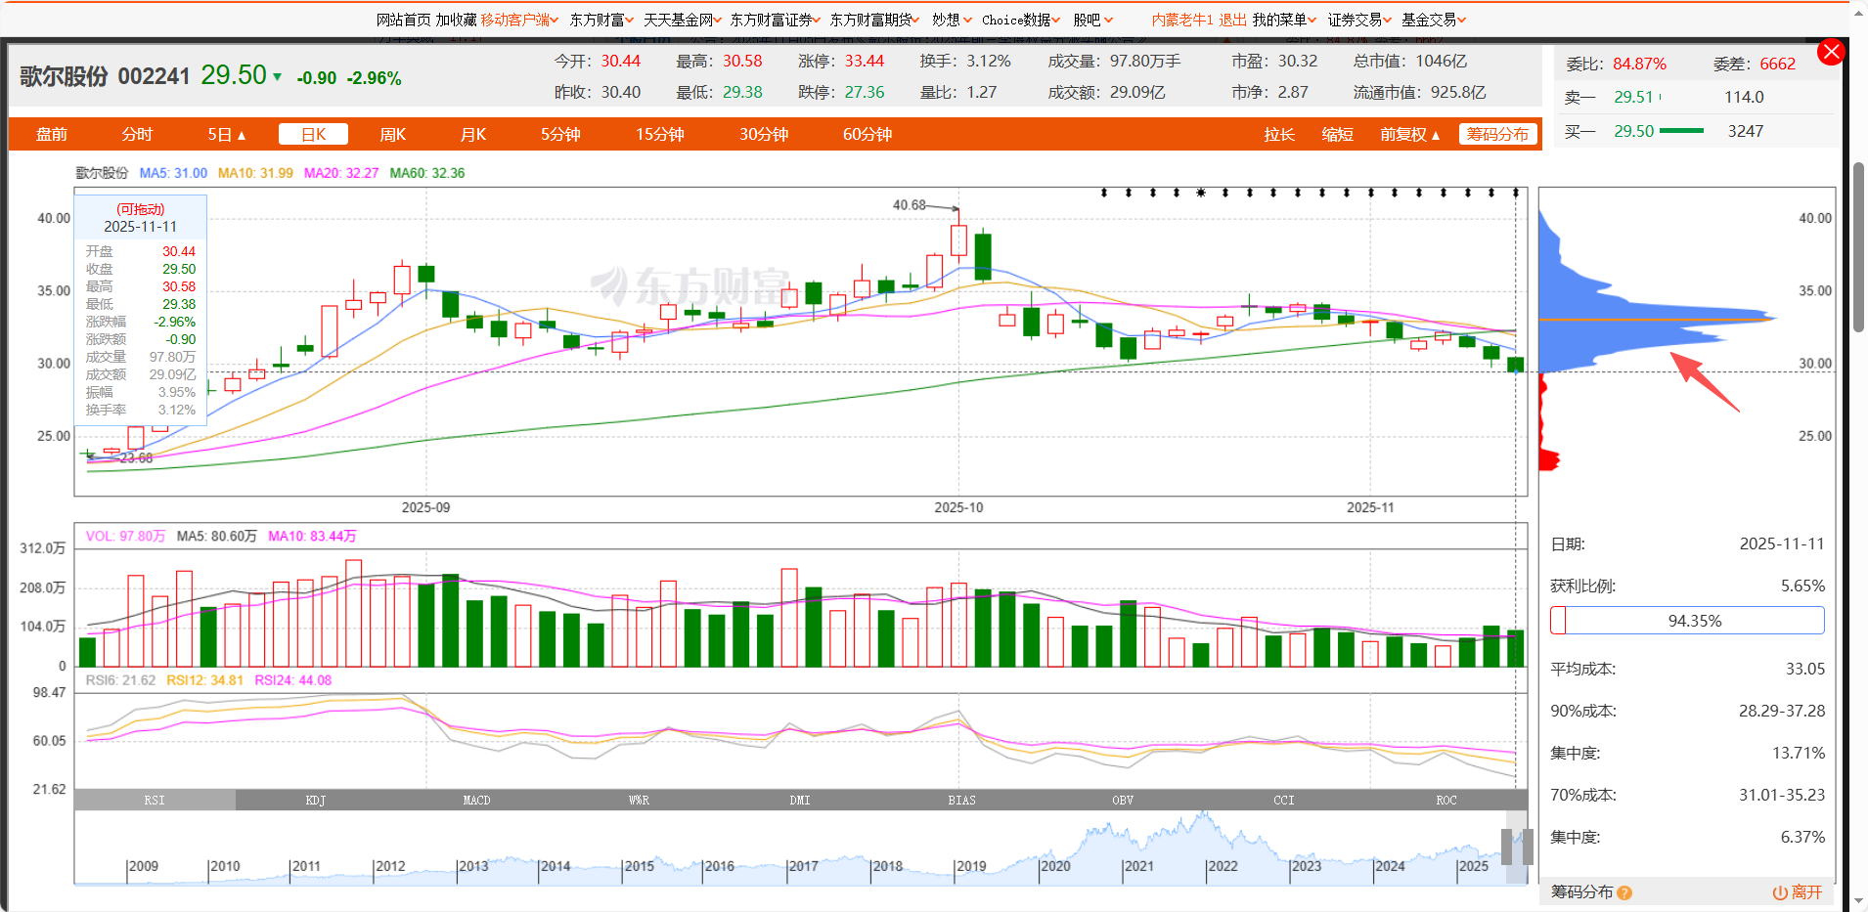Viewport: 1868px width, 912px height.
Task: Click the 2020 marker on the overview timeline
Action: [1055, 866]
